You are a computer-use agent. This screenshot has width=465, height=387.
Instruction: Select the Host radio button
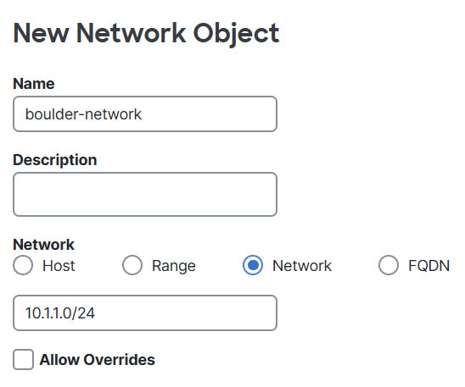click(23, 265)
